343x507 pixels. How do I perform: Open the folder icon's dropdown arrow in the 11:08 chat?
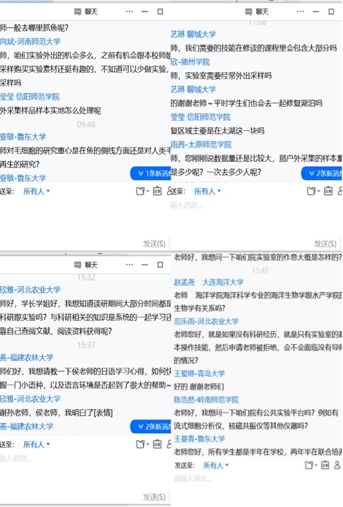click(x=318, y=191)
